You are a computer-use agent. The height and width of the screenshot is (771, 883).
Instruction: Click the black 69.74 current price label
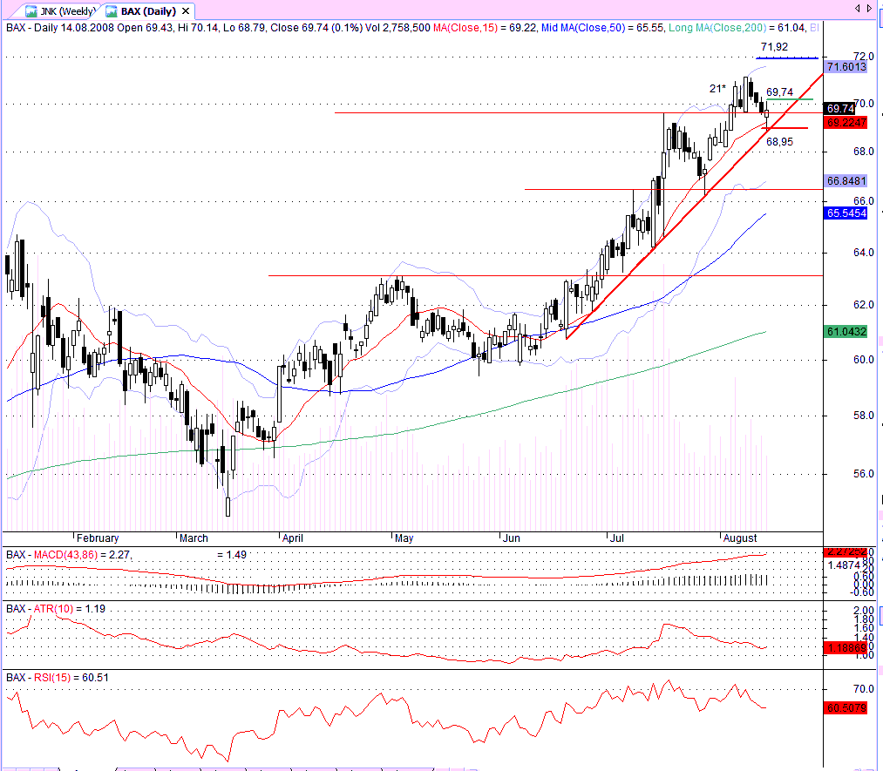pos(839,108)
